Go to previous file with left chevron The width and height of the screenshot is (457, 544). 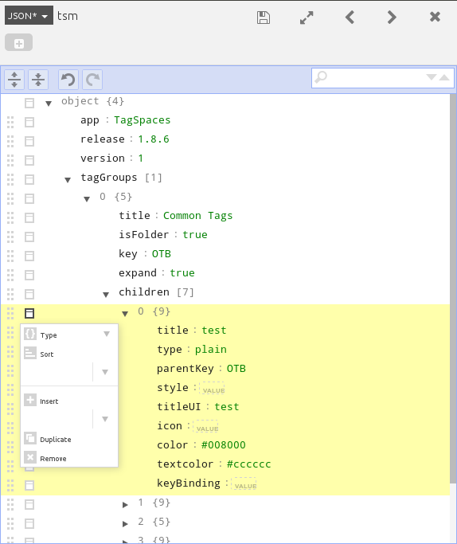click(x=350, y=17)
